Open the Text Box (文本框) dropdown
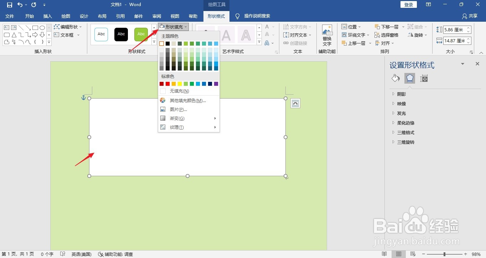Screen dimensions: 486x258 [x=67, y=35]
